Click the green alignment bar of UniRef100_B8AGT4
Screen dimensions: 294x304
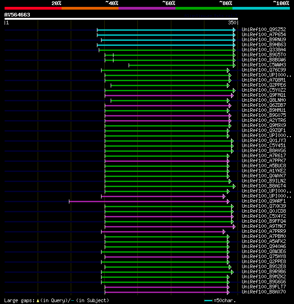coord(170,186)
